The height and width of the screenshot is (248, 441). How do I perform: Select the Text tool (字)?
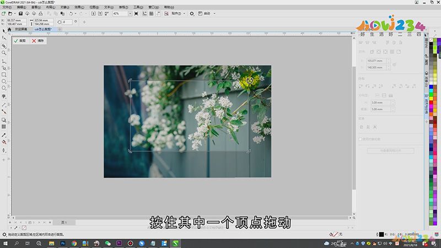(x=4, y=96)
